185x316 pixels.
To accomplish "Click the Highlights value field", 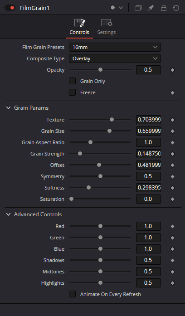I will coord(148,283).
